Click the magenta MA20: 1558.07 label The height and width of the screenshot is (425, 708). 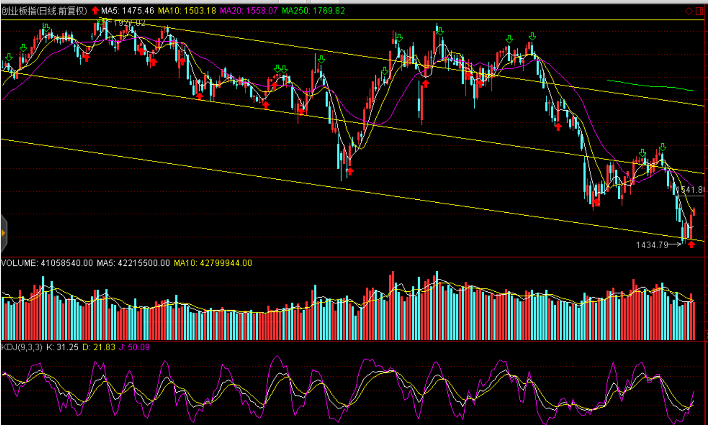249,11
